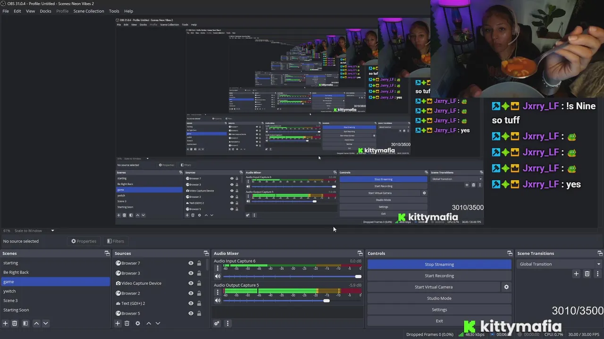Viewport: 604px width, 339px height.
Task: Open the Tools menu
Action: point(114,11)
